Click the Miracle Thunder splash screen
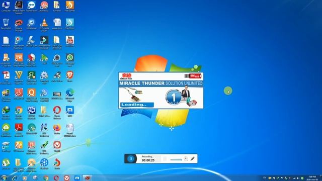 161,90
